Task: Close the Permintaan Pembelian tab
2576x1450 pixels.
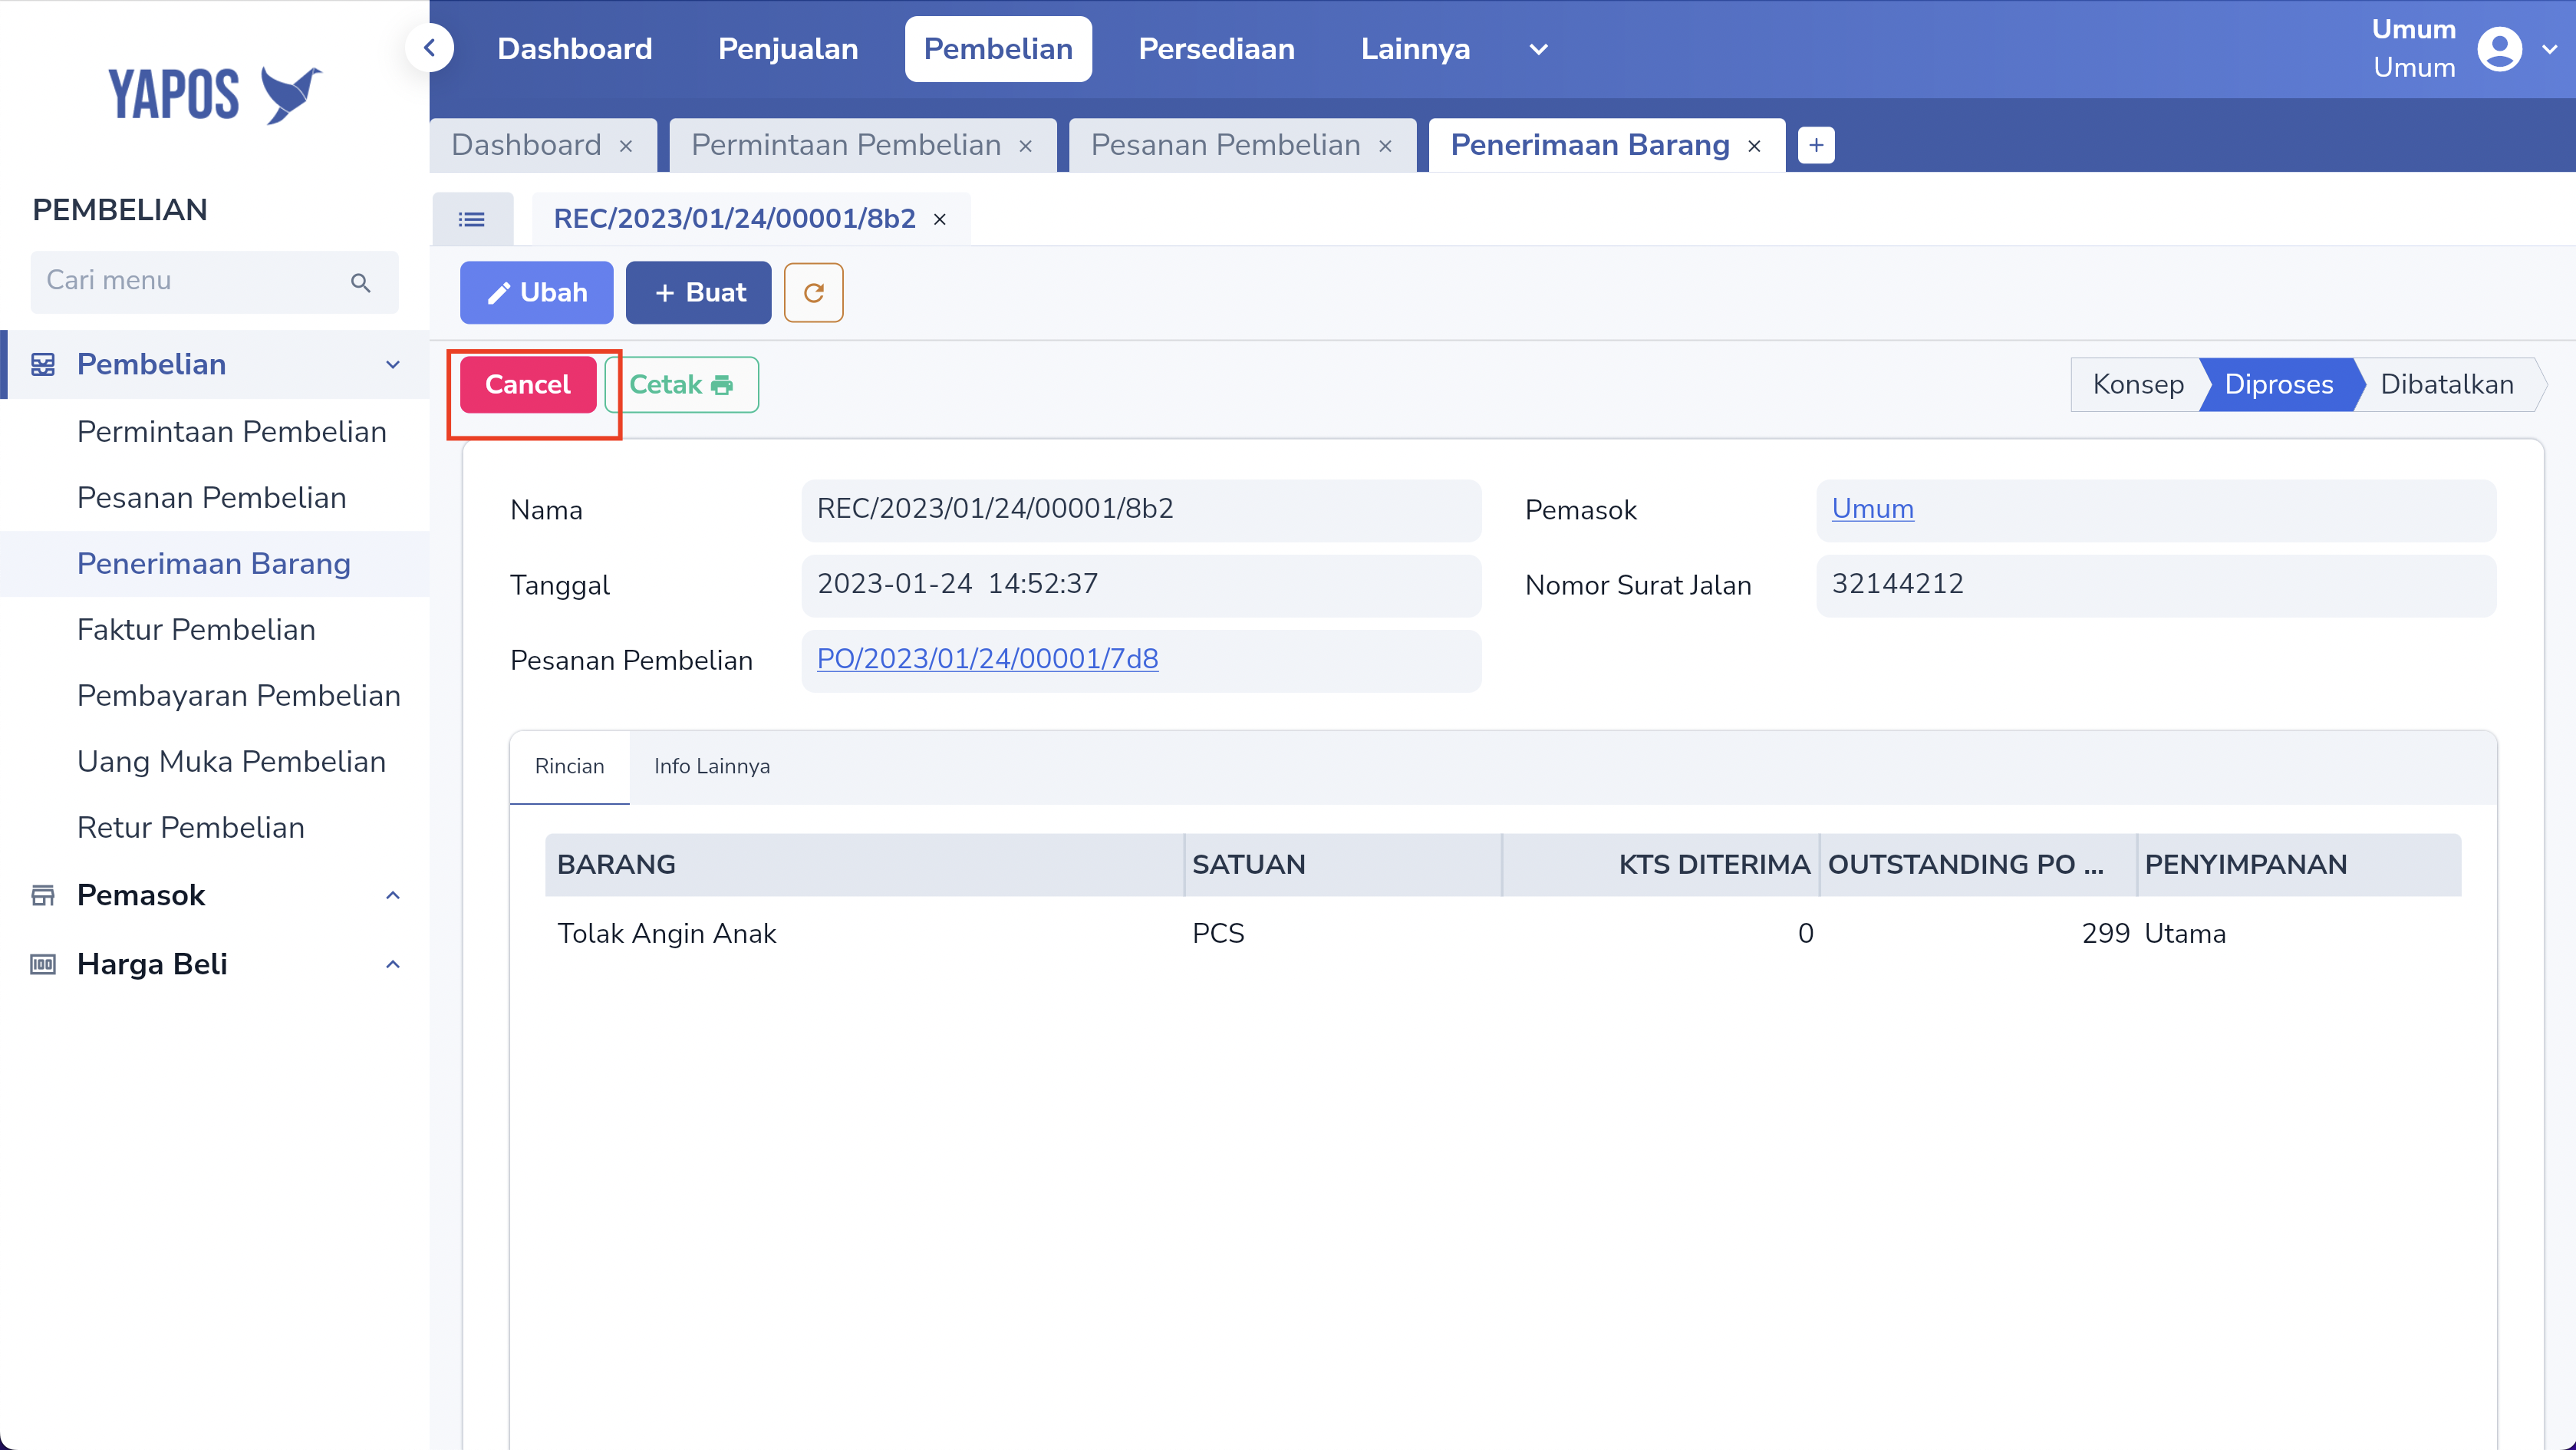Action: [1026, 146]
